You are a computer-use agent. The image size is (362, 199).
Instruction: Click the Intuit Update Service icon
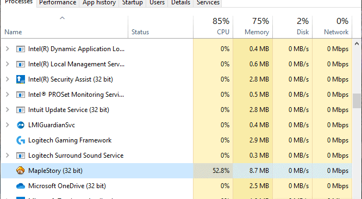coord(20,110)
